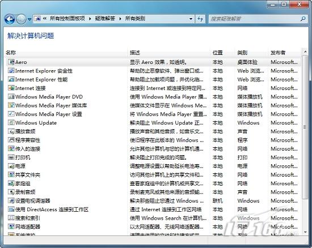Click the scrollbar up arrow
Image resolution: width=312 pixels, height=248 pixels.
point(305,52)
